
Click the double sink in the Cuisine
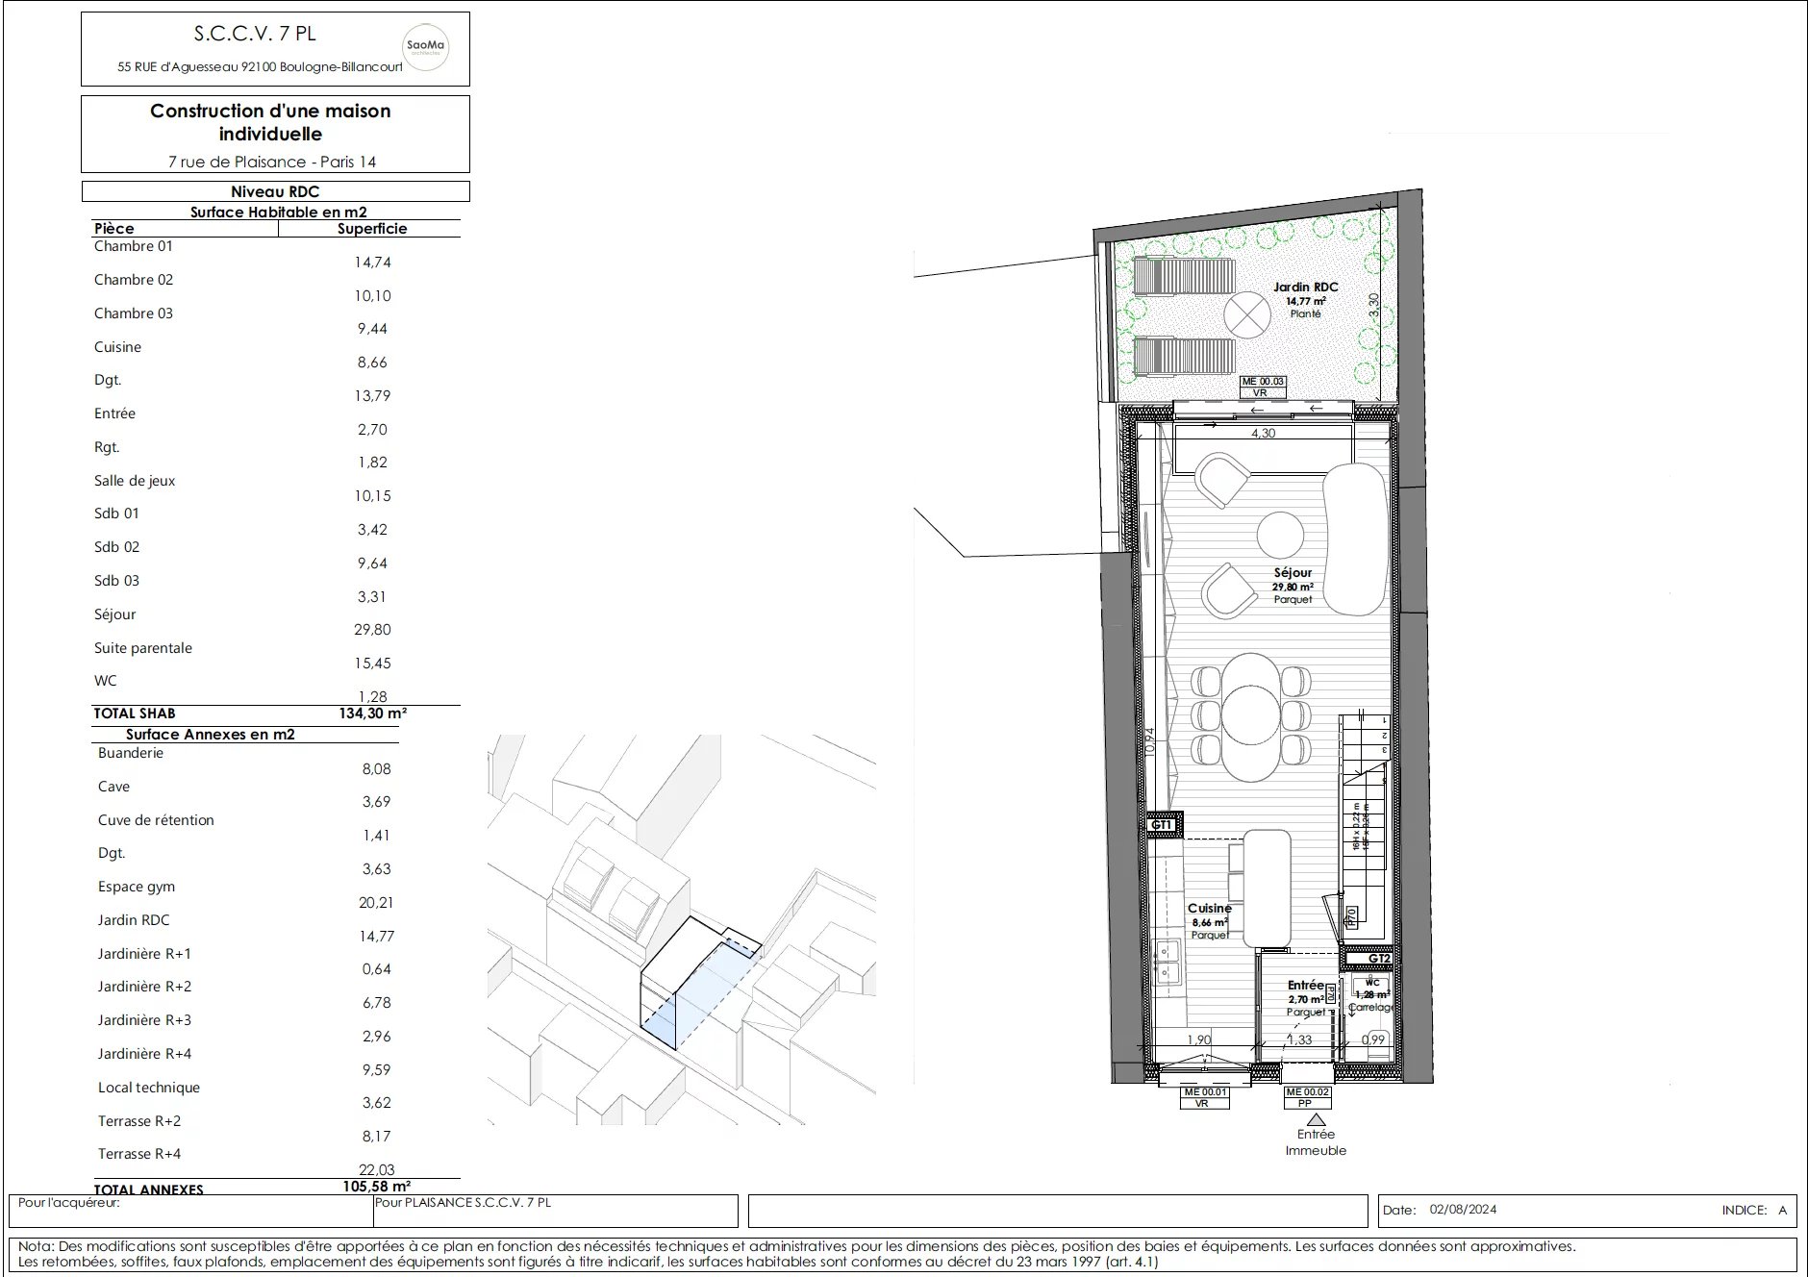(x=1169, y=964)
